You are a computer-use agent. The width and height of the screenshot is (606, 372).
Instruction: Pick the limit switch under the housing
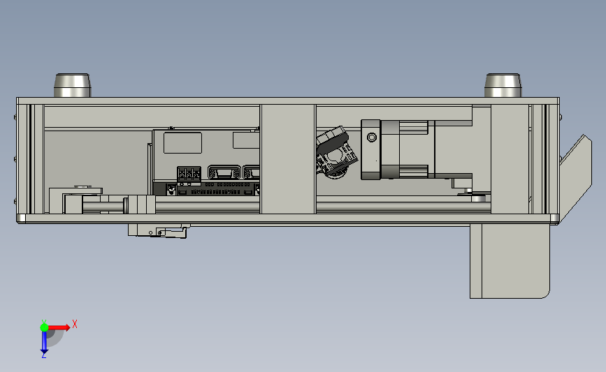158,231
